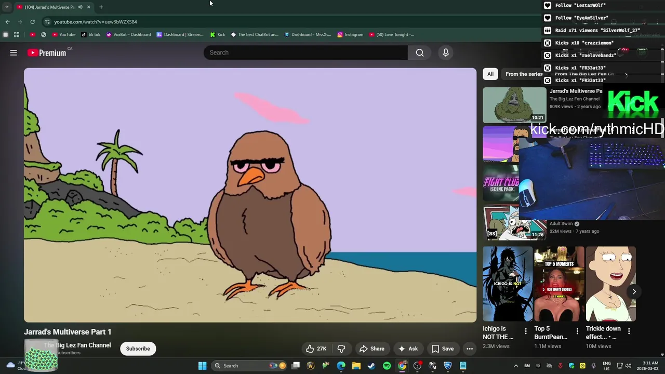
Task: Open Steam from taskbar
Action: pos(371,366)
